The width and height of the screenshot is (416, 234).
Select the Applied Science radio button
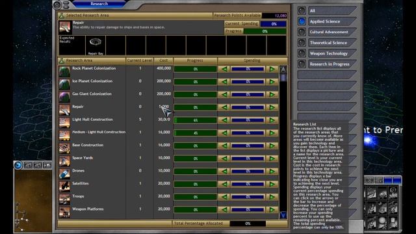pyautogui.click(x=302, y=21)
